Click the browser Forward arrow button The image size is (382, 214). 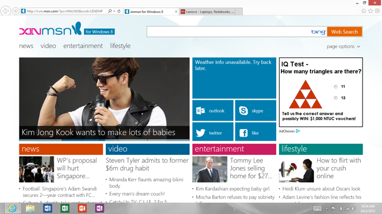(15, 11)
